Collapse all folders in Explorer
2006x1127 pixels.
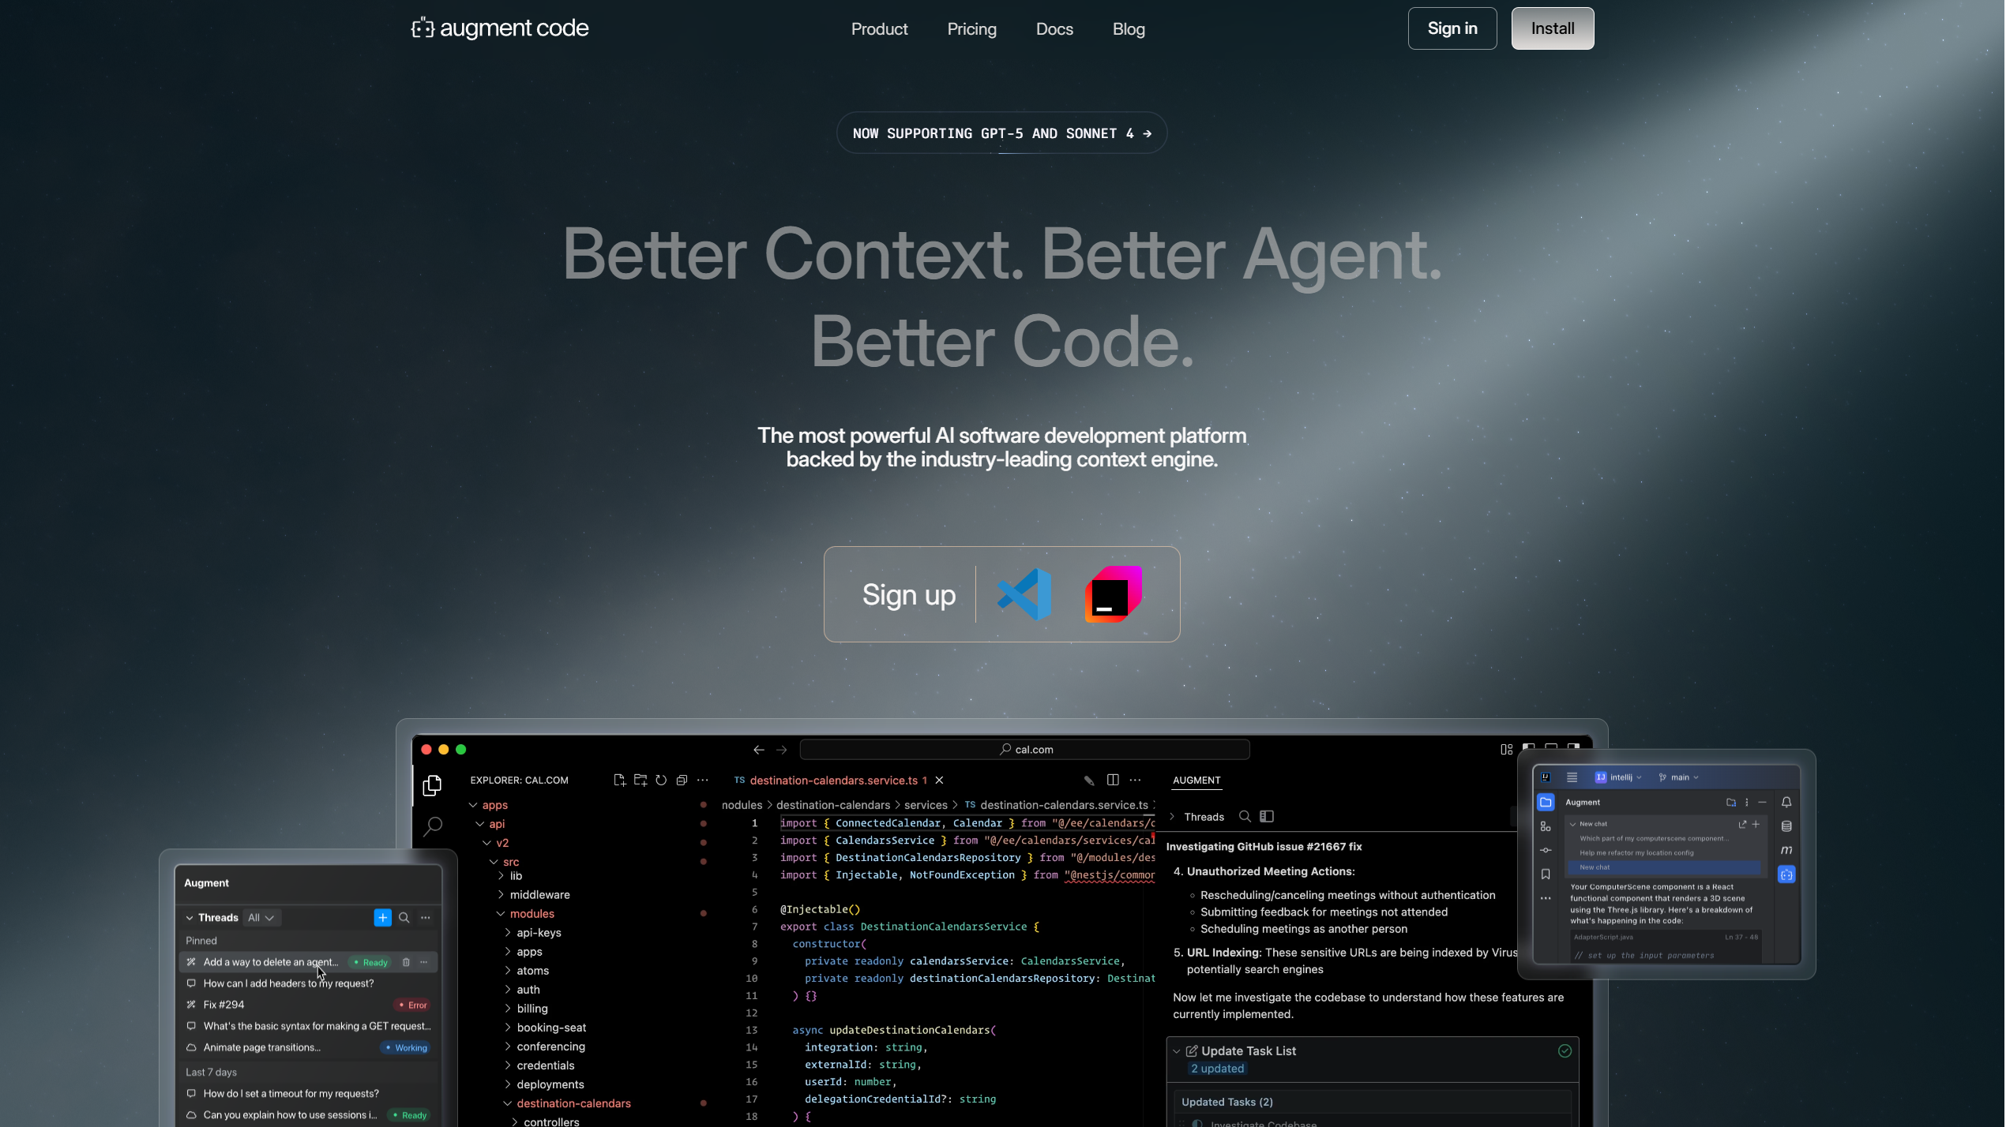coord(682,780)
